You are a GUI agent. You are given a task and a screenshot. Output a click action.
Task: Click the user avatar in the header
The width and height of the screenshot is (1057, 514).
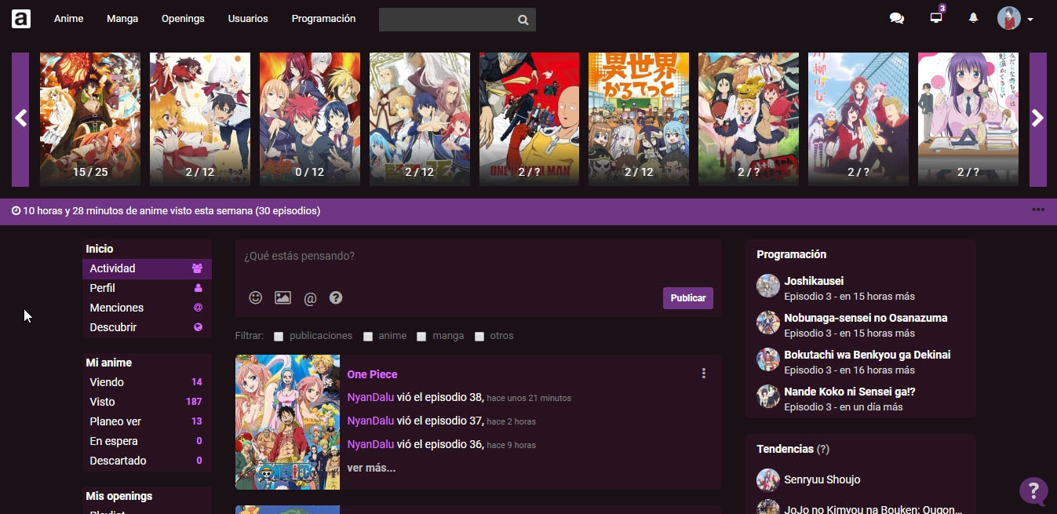1009,18
